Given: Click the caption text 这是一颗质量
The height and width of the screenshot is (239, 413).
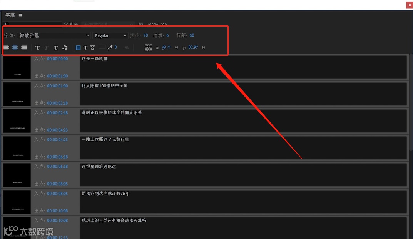Looking at the screenshot, I should (x=95, y=59).
